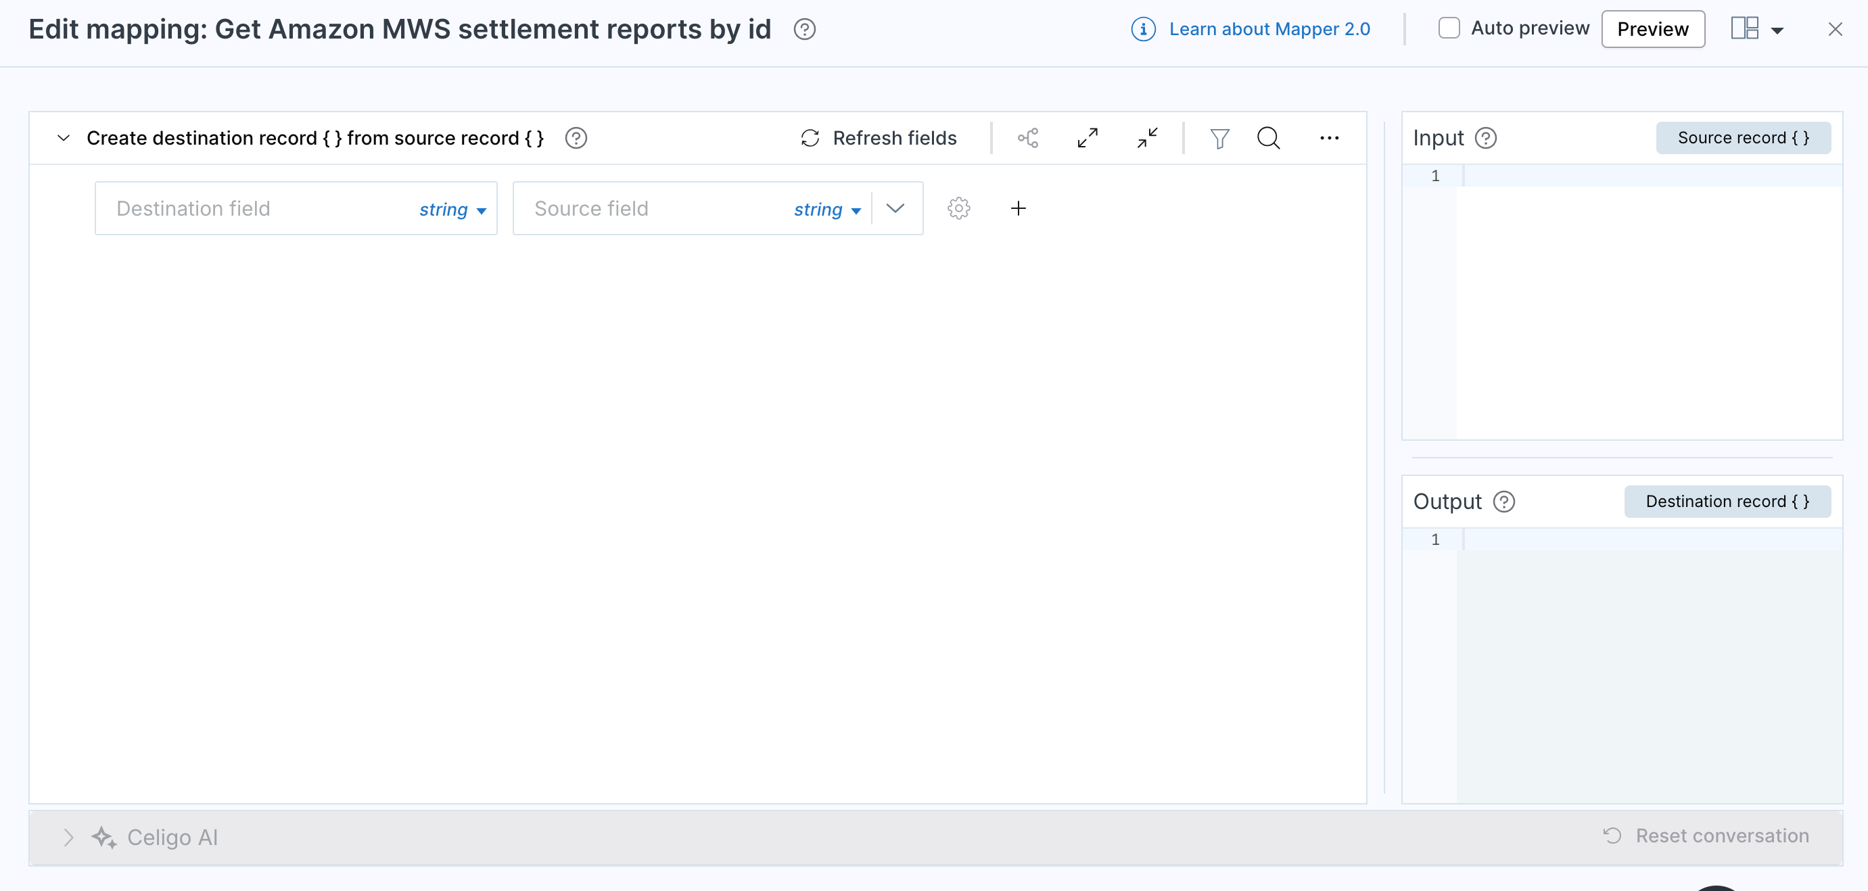Collapse the Create destination record row

pos(64,138)
